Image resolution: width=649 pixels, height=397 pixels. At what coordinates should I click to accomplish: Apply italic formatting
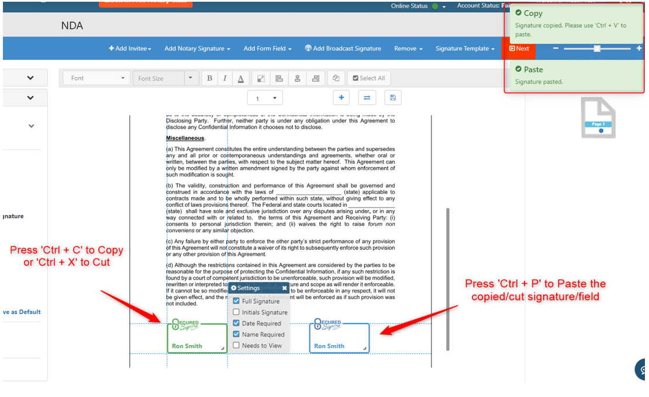pos(225,78)
